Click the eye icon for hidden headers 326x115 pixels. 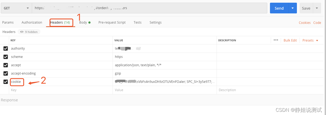[x=22, y=32]
